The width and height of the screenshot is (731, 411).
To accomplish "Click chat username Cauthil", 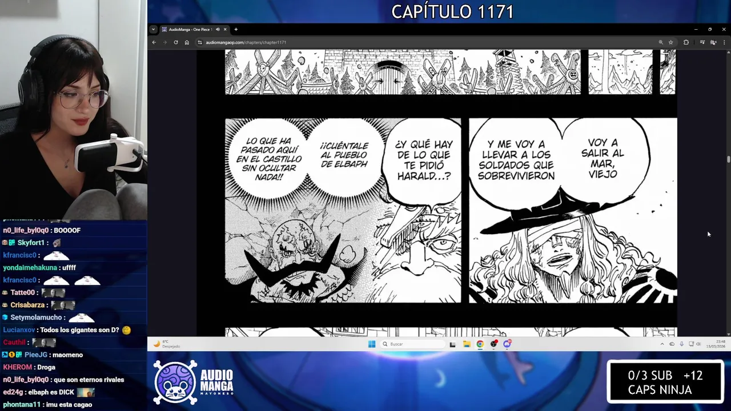I will 14,342.
